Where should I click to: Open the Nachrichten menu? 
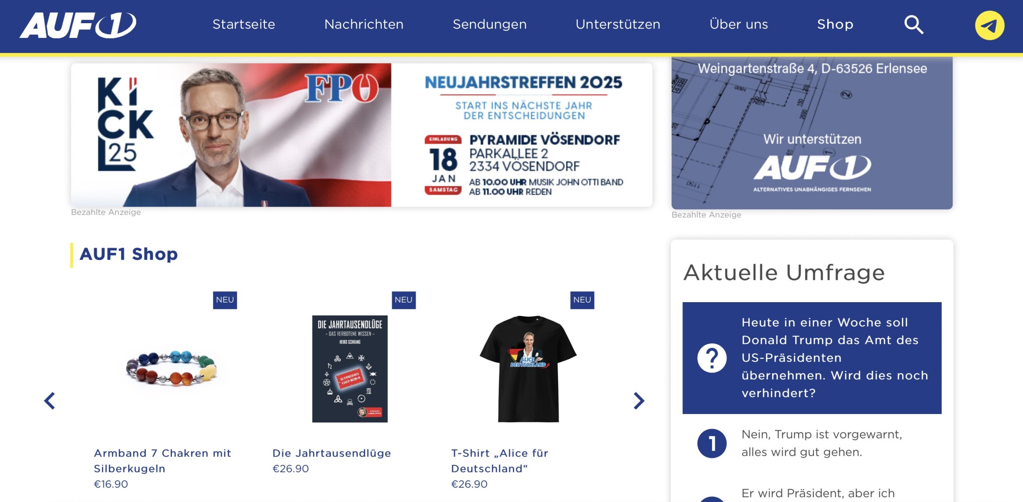(364, 24)
